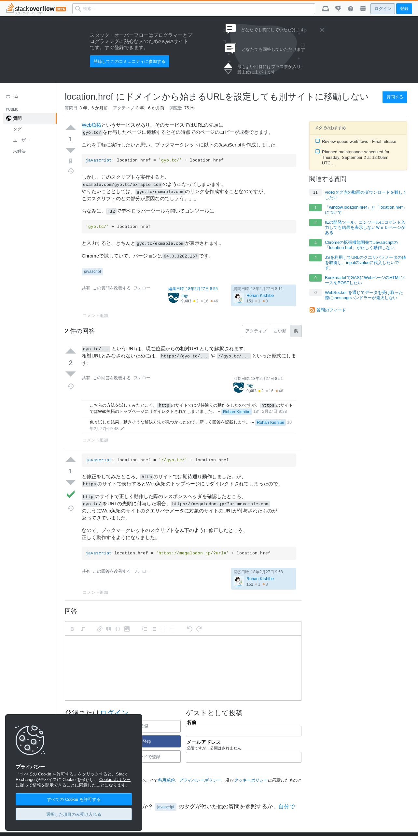This screenshot has width=418, height=836.
Task: Open Review queue workflows meta post
Action: coord(359,142)
